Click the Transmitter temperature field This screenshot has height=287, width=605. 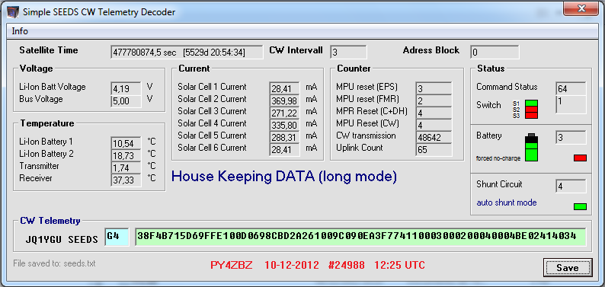[126, 167]
